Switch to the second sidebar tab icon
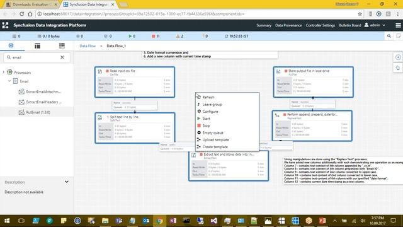403x227 pixels. coord(38,46)
